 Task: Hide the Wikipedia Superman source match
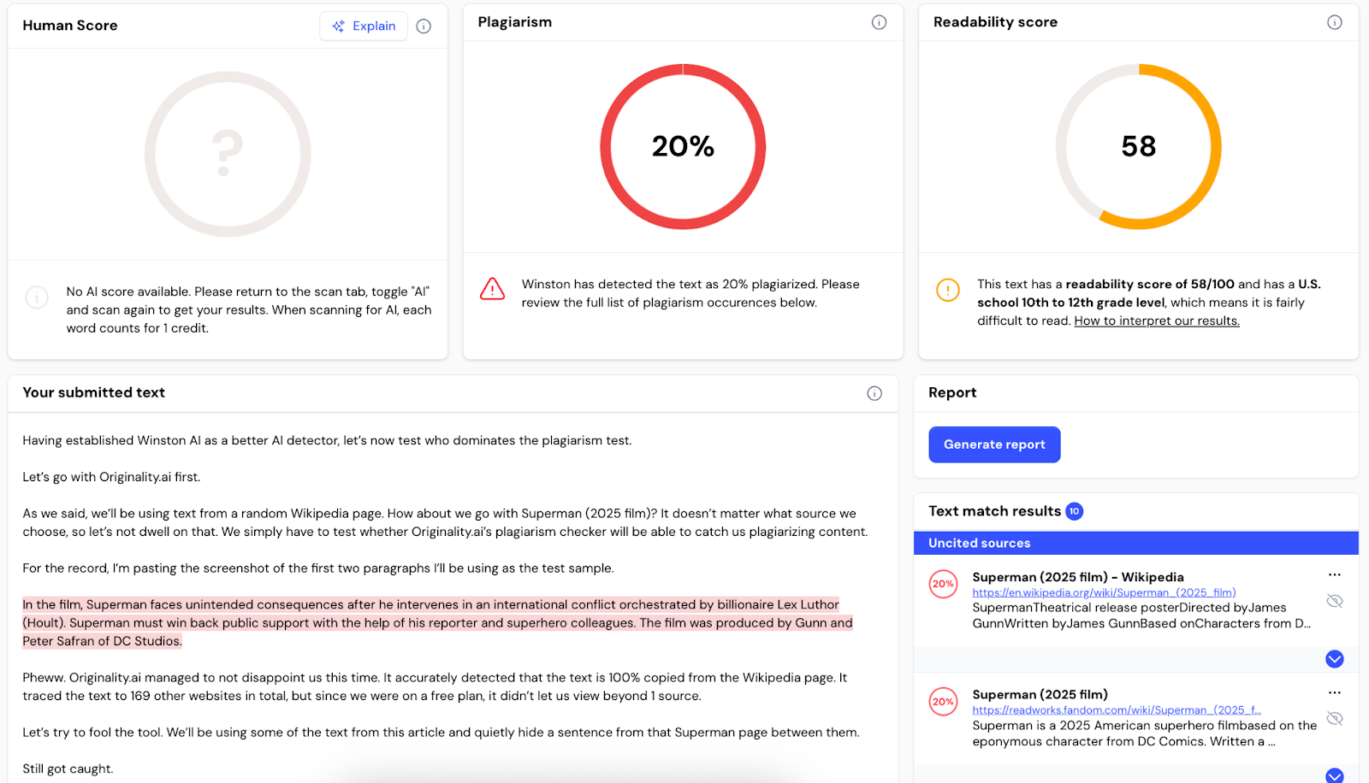(1334, 601)
